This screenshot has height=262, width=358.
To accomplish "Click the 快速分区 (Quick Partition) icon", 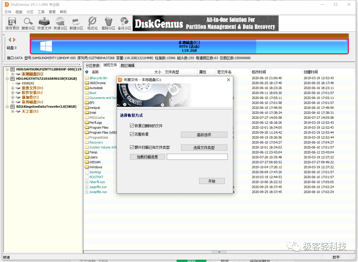I will click(x=60, y=23).
